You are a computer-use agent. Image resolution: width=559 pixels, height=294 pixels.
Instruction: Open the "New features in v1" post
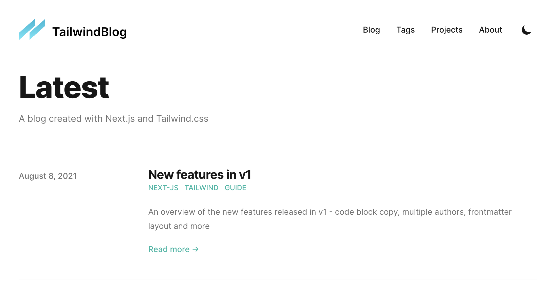pyautogui.click(x=199, y=175)
